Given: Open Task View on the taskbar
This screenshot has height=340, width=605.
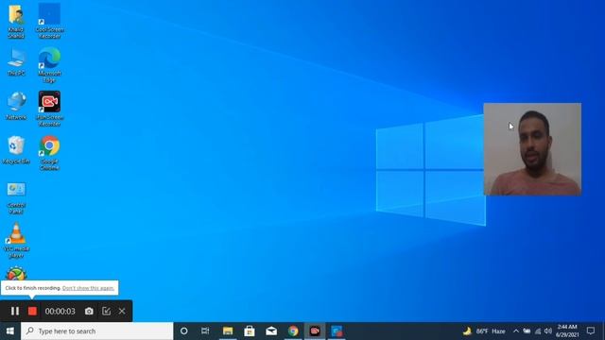Looking at the screenshot, I should click(205, 331).
